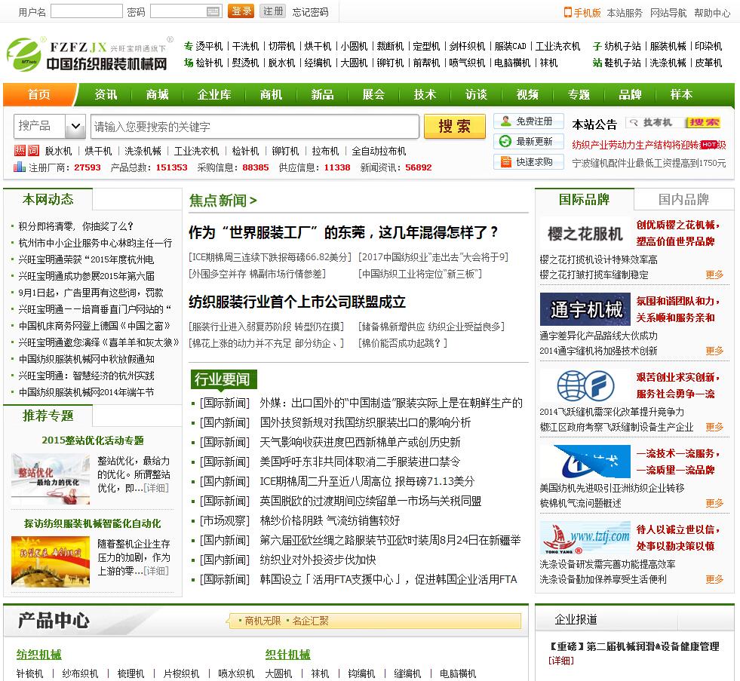This screenshot has height=681, width=740.
Task: Open the 樱之花服机 brand logo
Action: tap(585, 234)
